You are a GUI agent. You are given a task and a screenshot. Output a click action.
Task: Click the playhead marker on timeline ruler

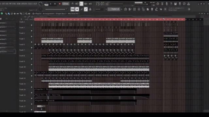(164, 19)
